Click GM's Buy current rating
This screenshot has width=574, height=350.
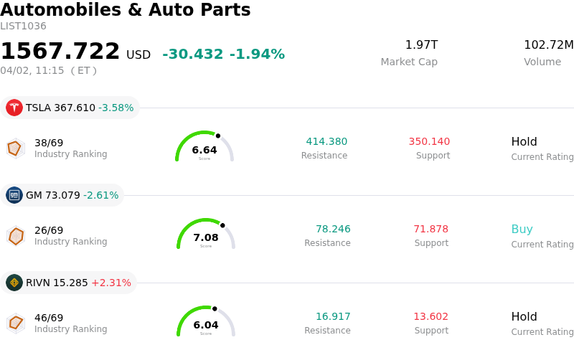click(x=522, y=230)
